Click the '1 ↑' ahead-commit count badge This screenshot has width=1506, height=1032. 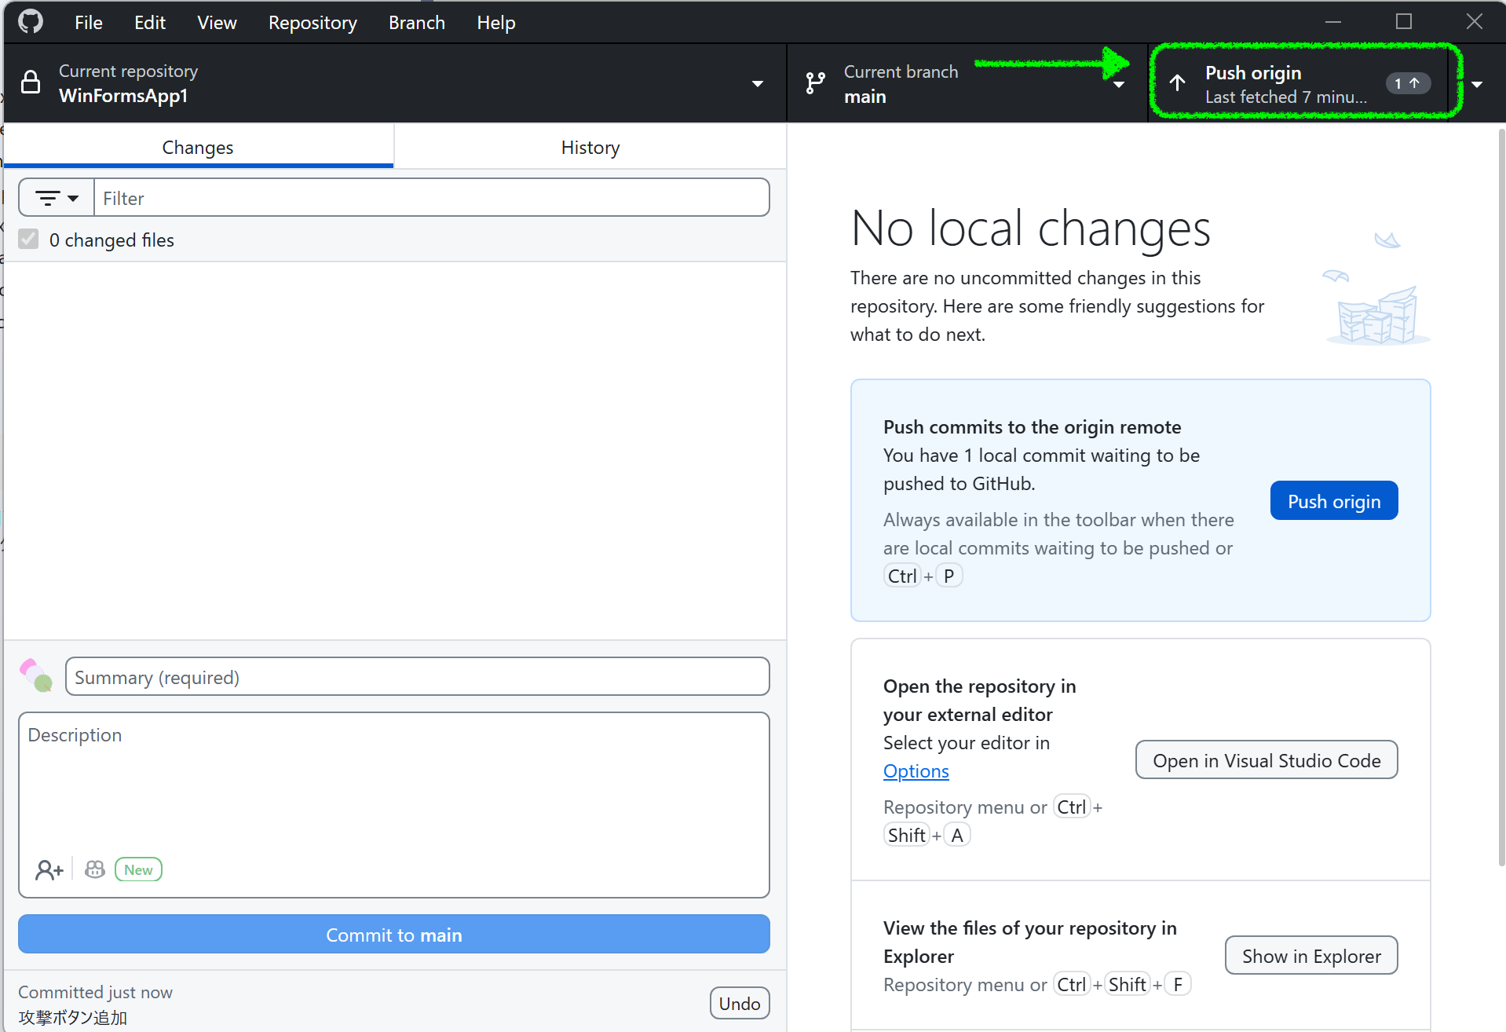[1407, 83]
